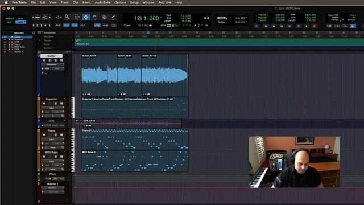Open MIDI Bass track view selector
Image resolution: width=364 pixels, height=205 pixels.
(52, 161)
